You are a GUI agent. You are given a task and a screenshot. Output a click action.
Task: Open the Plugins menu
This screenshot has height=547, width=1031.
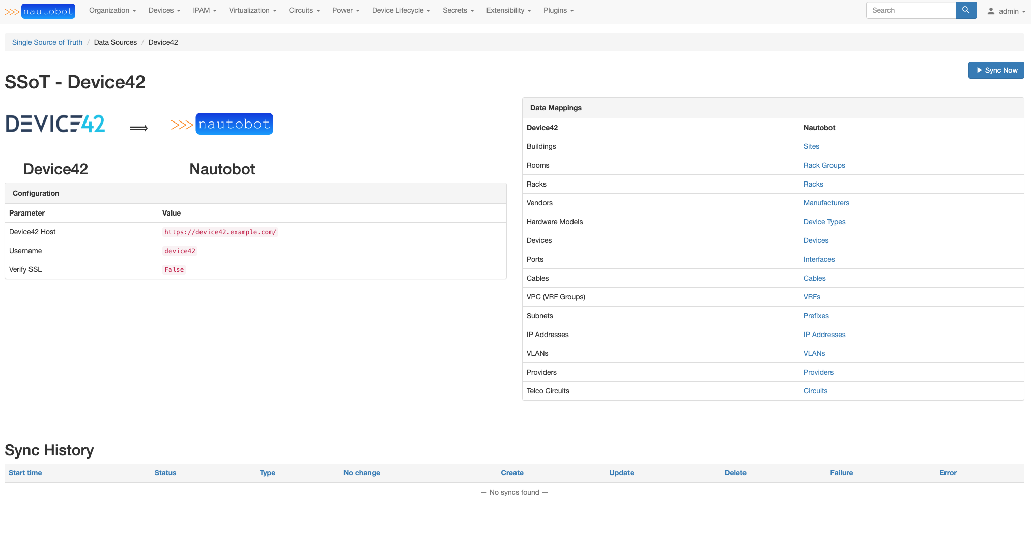pyautogui.click(x=558, y=10)
